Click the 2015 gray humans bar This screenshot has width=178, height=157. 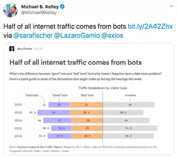[130, 128]
